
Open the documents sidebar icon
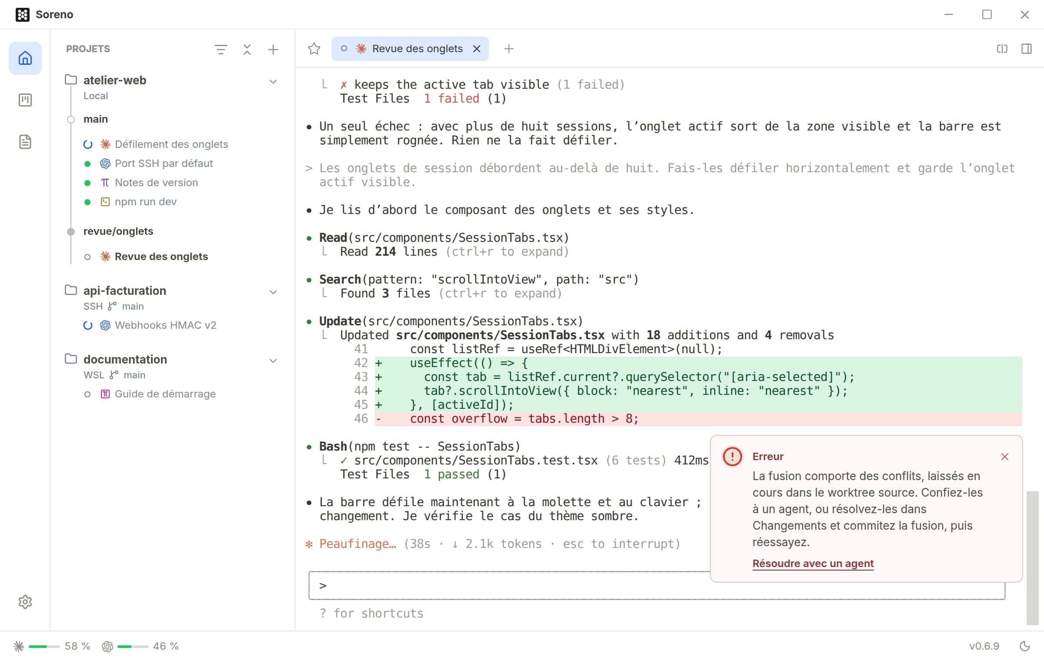tap(25, 142)
